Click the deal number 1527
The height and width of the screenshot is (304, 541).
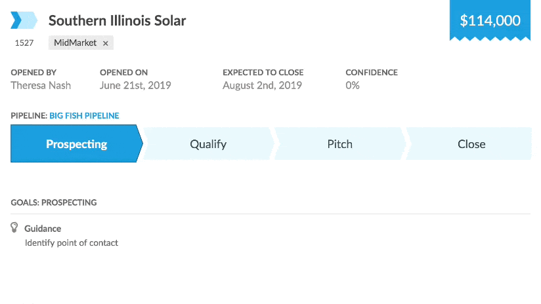coord(24,43)
